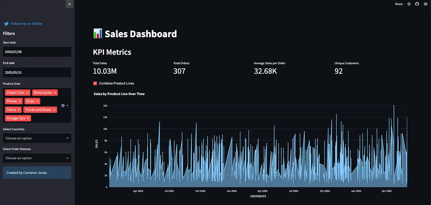Remove the Planes product line tag
Viewport: 431px width, 205px height.
(x=20, y=101)
